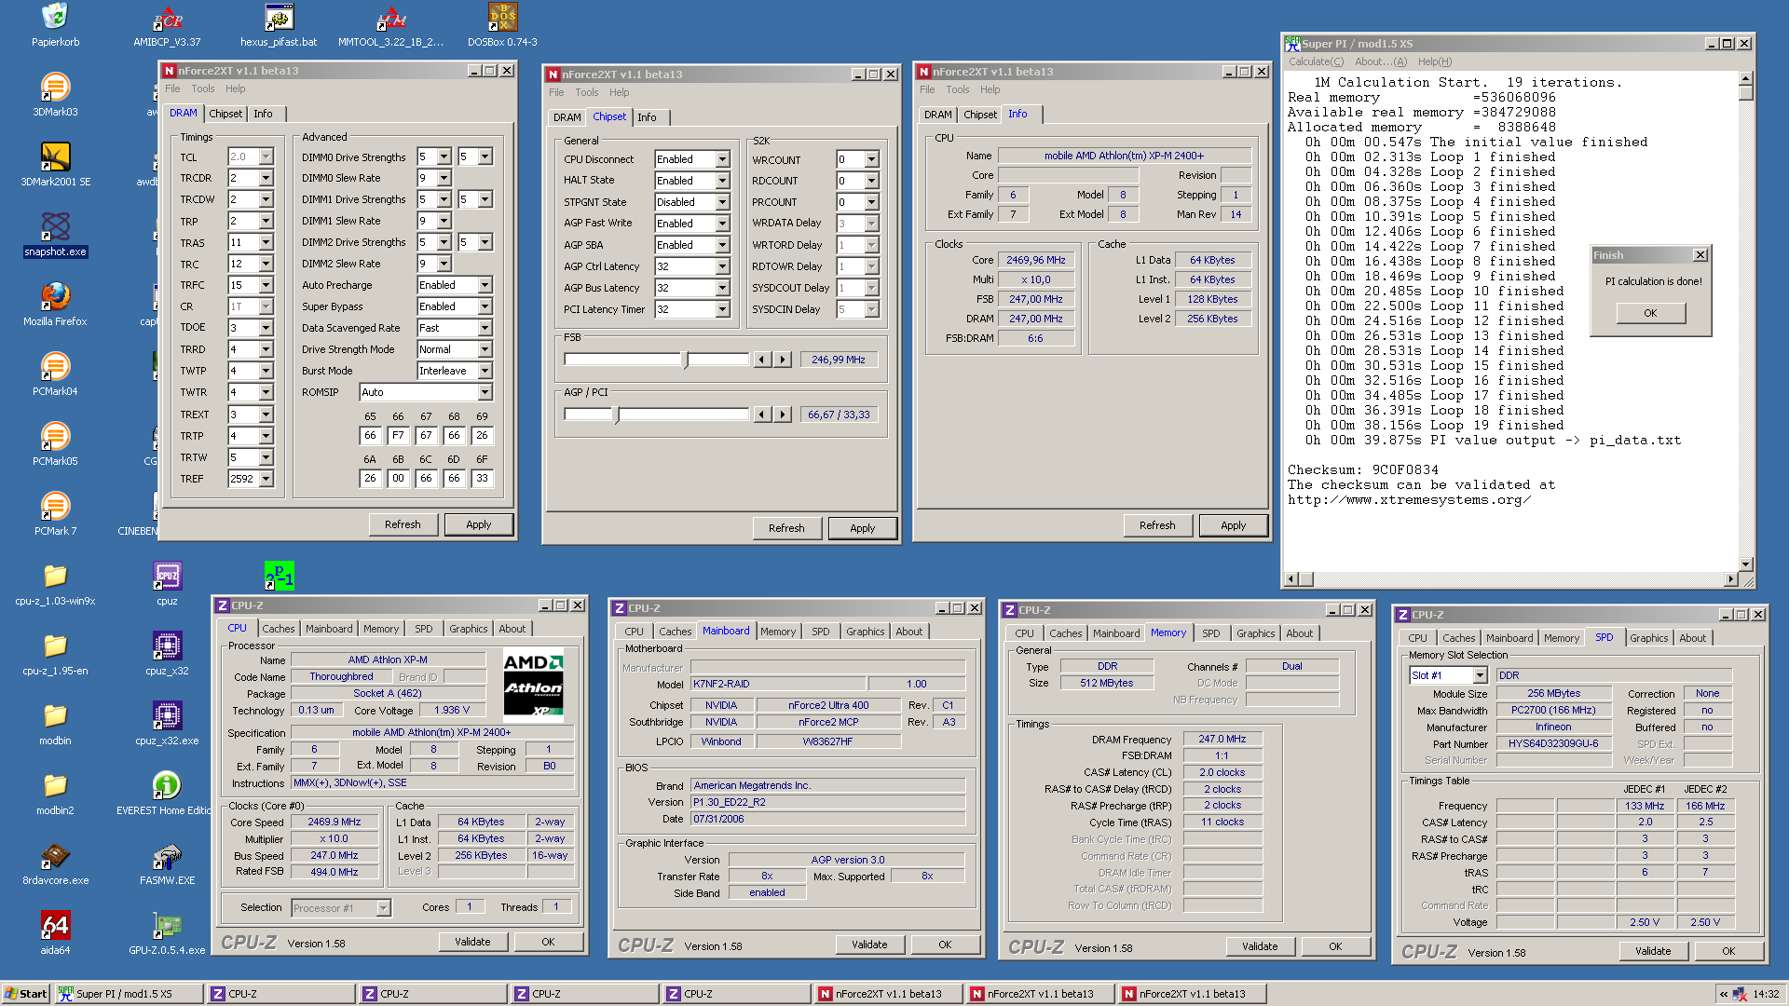Open the PCMark04 desktop icon
1789x1006 pixels.
tap(55, 374)
